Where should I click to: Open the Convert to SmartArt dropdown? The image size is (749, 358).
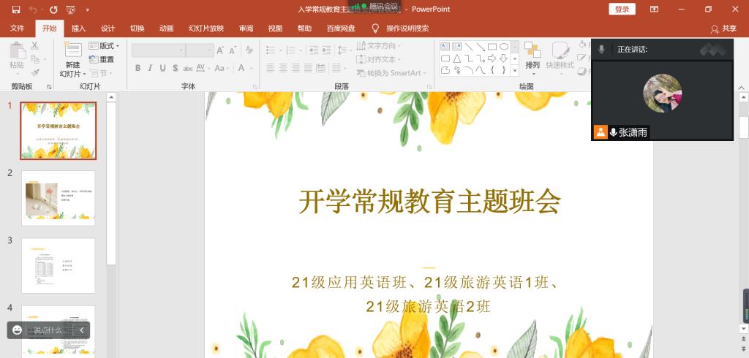392,72
